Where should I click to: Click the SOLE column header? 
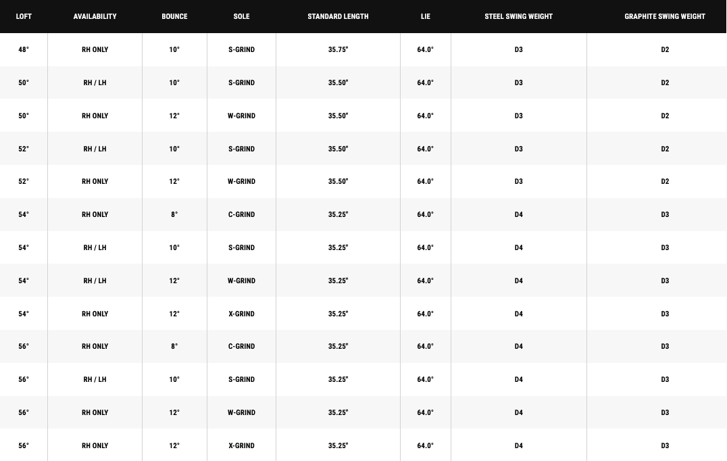pyautogui.click(x=241, y=16)
